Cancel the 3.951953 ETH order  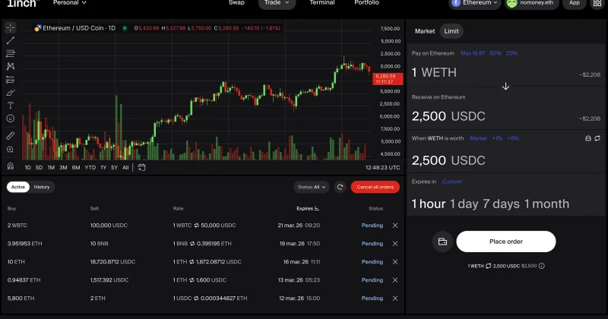(395, 243)
